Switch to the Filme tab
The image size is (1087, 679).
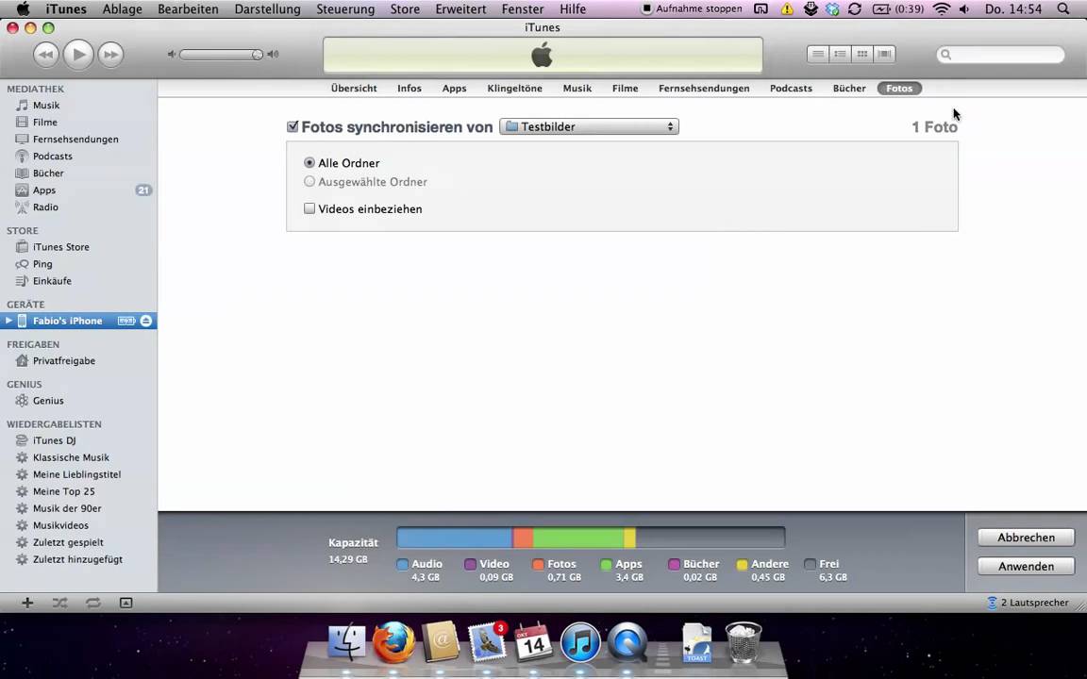point(625,88)
